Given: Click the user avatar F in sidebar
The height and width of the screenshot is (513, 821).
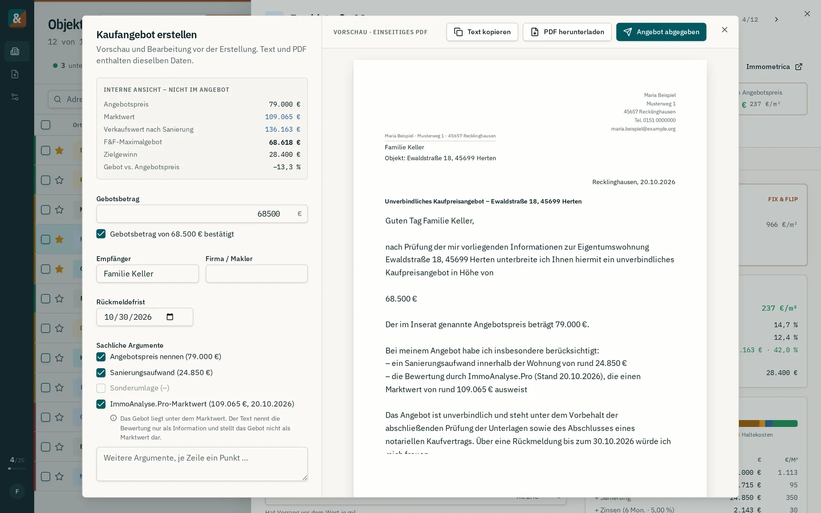Looking at the screenshot, I should tap(17, 491).
